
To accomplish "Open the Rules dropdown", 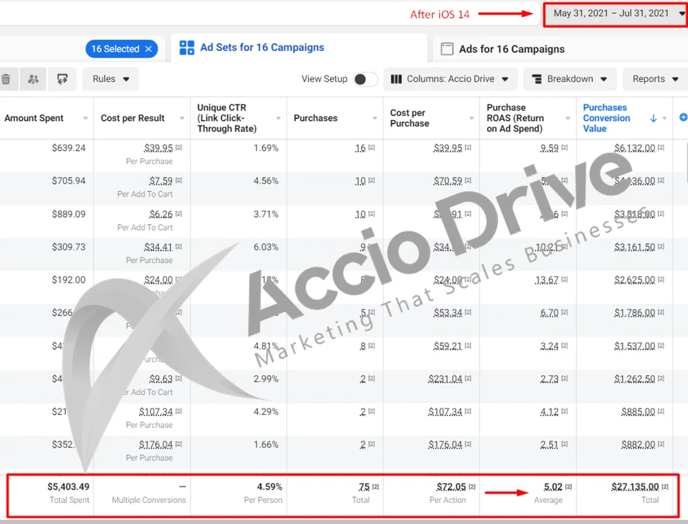I will point(111,79).
